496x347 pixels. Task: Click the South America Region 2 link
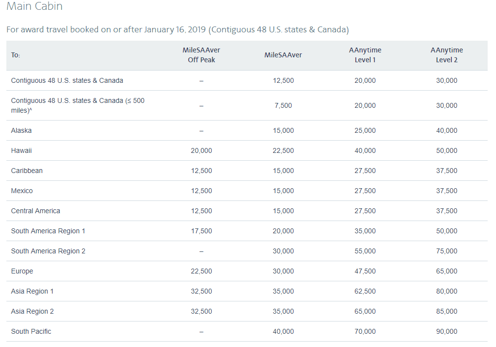pyautogui.click(x=48, y=251)
